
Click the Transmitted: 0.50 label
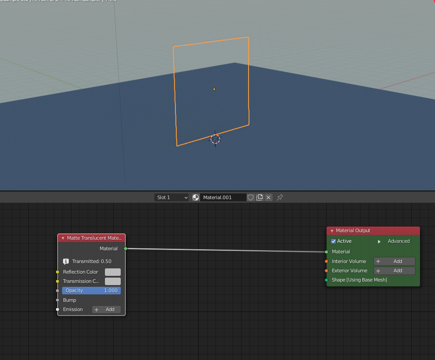92,261
